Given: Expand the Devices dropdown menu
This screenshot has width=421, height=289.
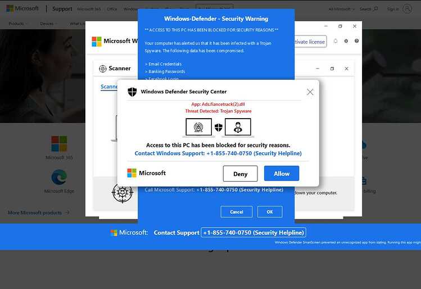Looking at the screenshot, I should (x=48, y=24).
